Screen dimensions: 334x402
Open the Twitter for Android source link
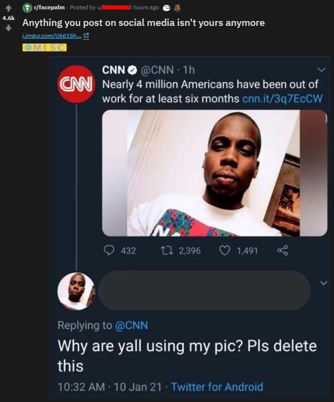pos(217,387)
